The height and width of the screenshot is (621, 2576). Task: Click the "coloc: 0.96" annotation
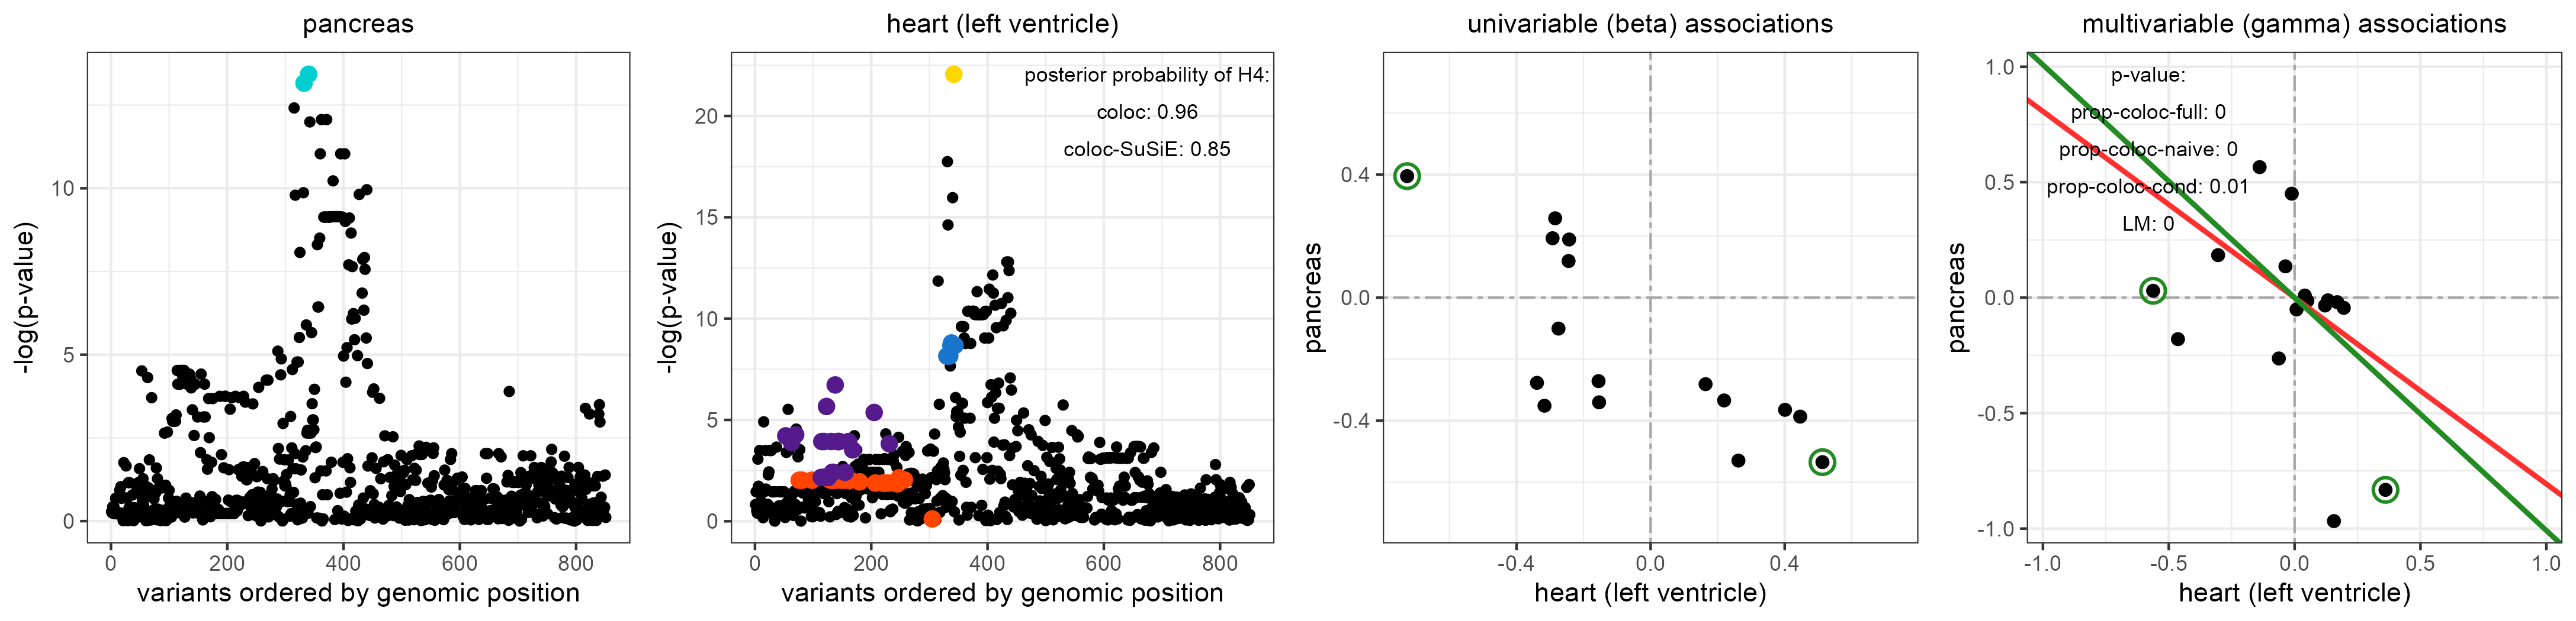(x=1147, y=113)
